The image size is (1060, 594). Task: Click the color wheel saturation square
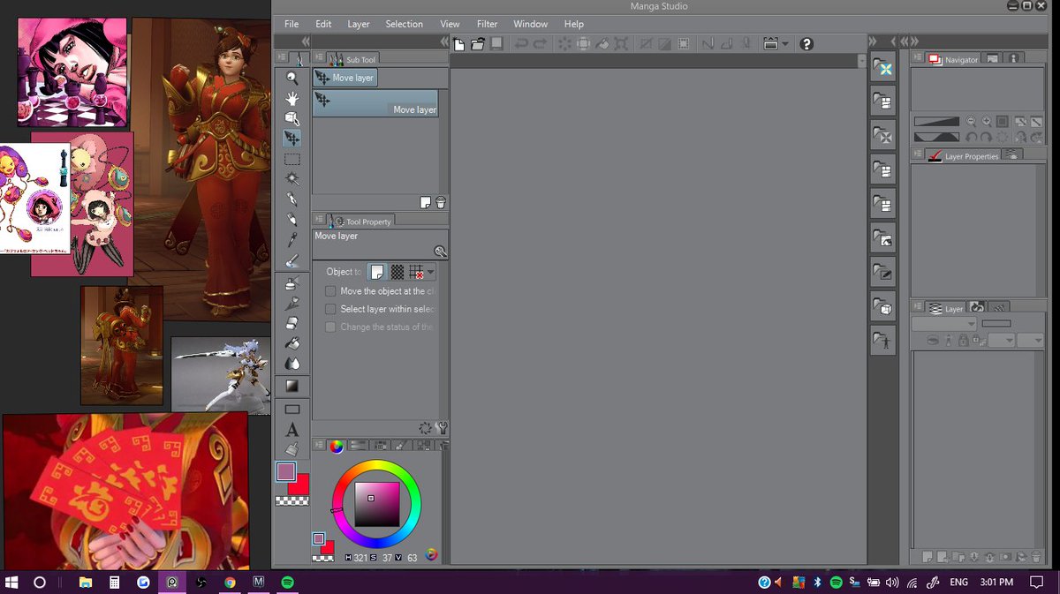pyautogui.click(x=377, y=504)
